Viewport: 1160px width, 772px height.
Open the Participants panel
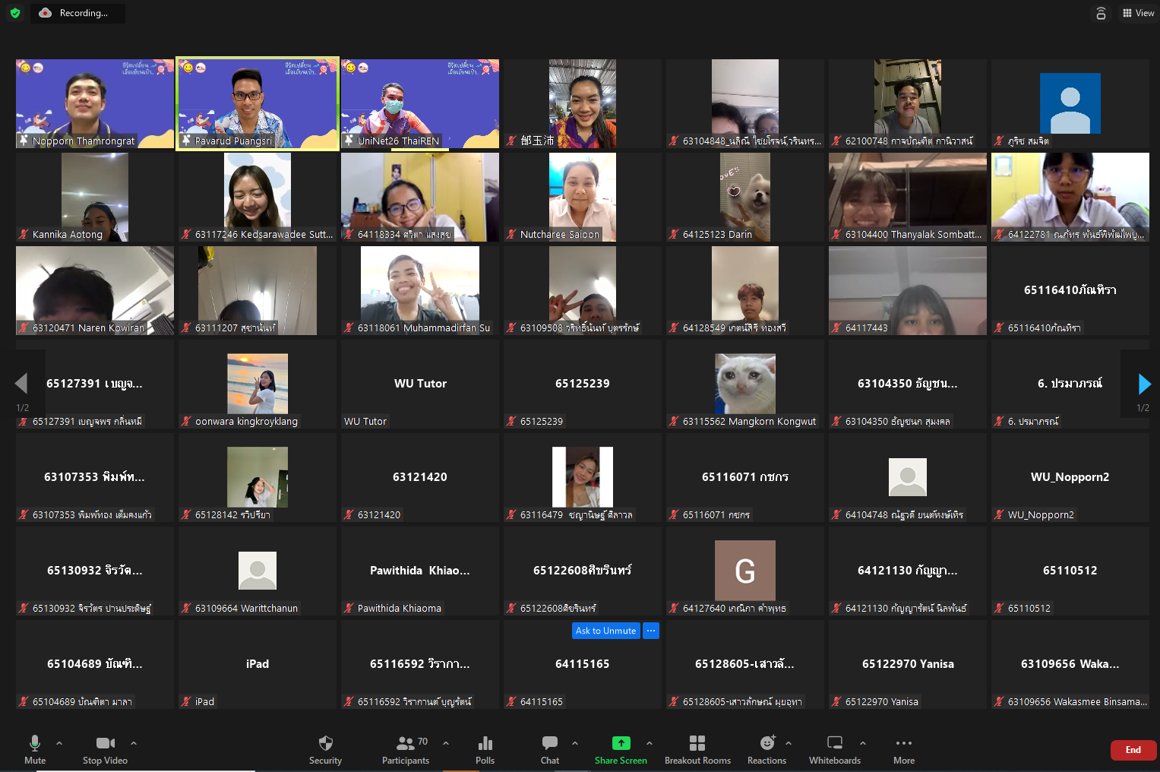(x=406, y=749)
